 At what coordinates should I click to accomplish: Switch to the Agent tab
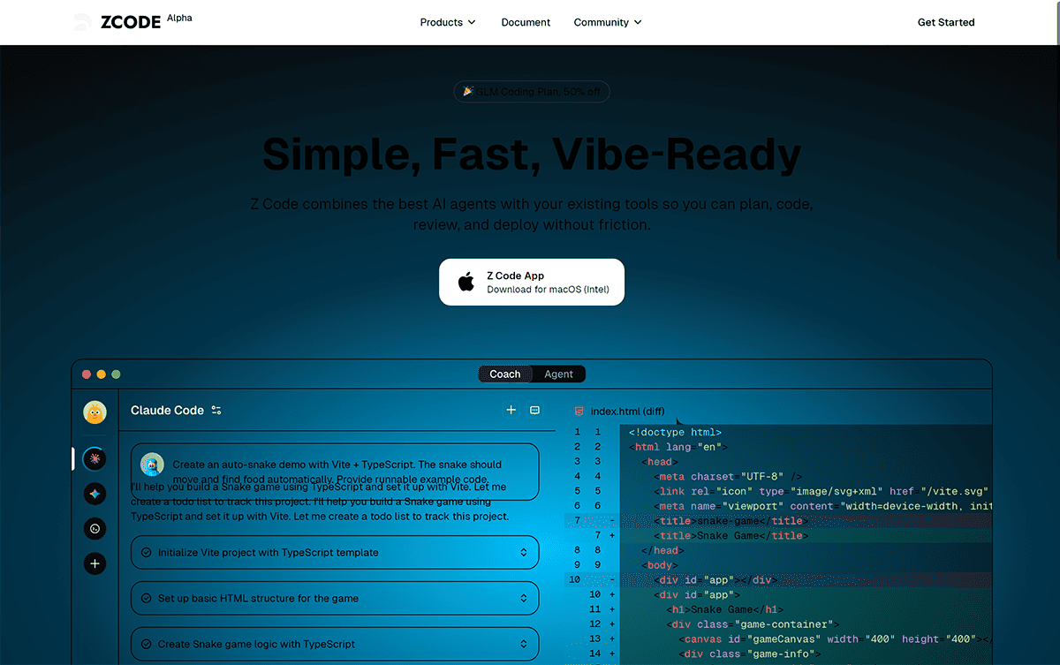559,374
